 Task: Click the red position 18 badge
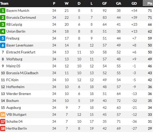pos(3,128)
